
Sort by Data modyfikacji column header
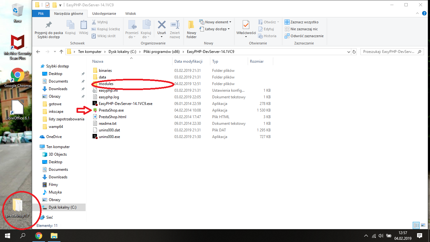(191, 61)
